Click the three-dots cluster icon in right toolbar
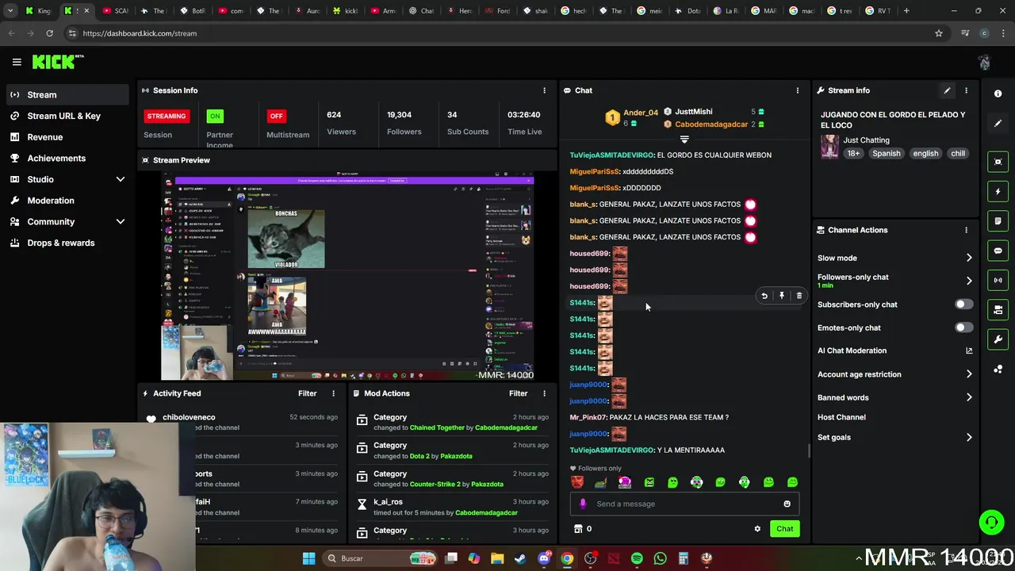This screenshot has width=1015, height=571. coord(998,369)
